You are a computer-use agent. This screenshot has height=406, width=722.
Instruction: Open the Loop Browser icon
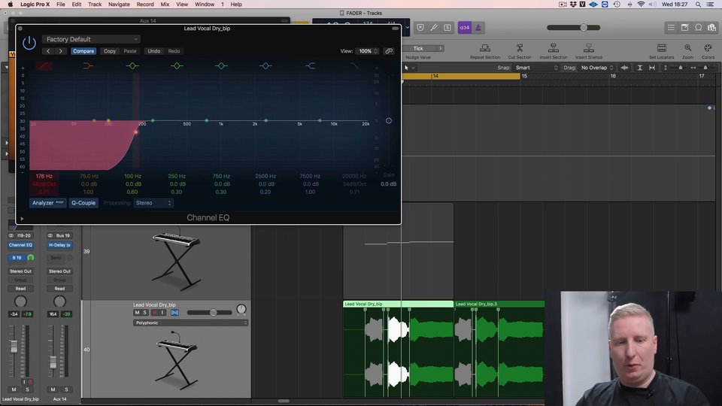click(699, 28)
